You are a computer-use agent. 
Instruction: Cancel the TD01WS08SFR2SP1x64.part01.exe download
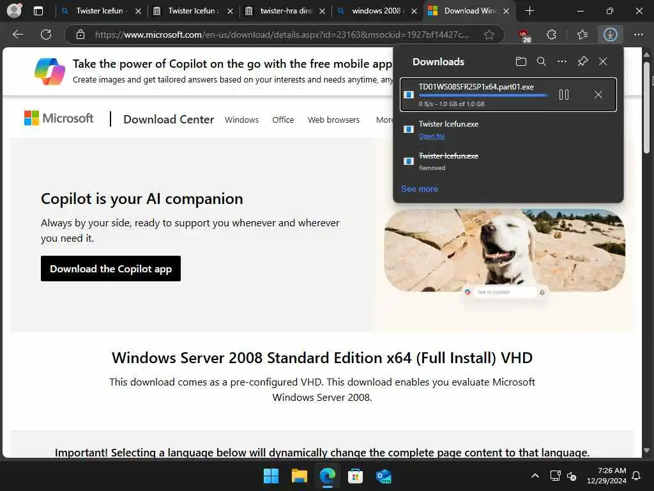point(598,95)
